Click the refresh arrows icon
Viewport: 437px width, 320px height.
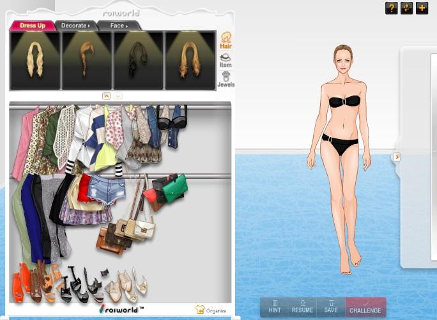406,8
